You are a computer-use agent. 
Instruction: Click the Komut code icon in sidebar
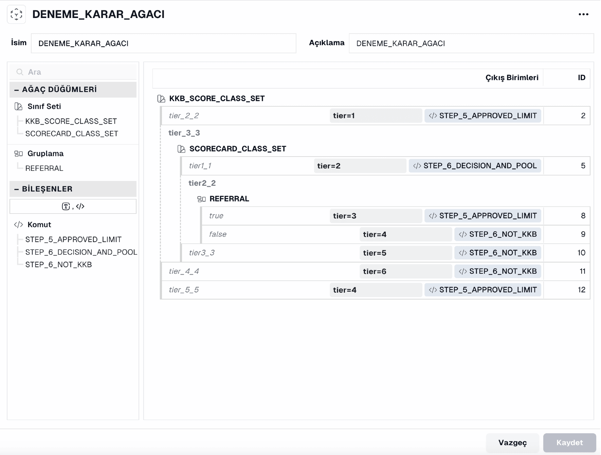[x=18, y=224]
